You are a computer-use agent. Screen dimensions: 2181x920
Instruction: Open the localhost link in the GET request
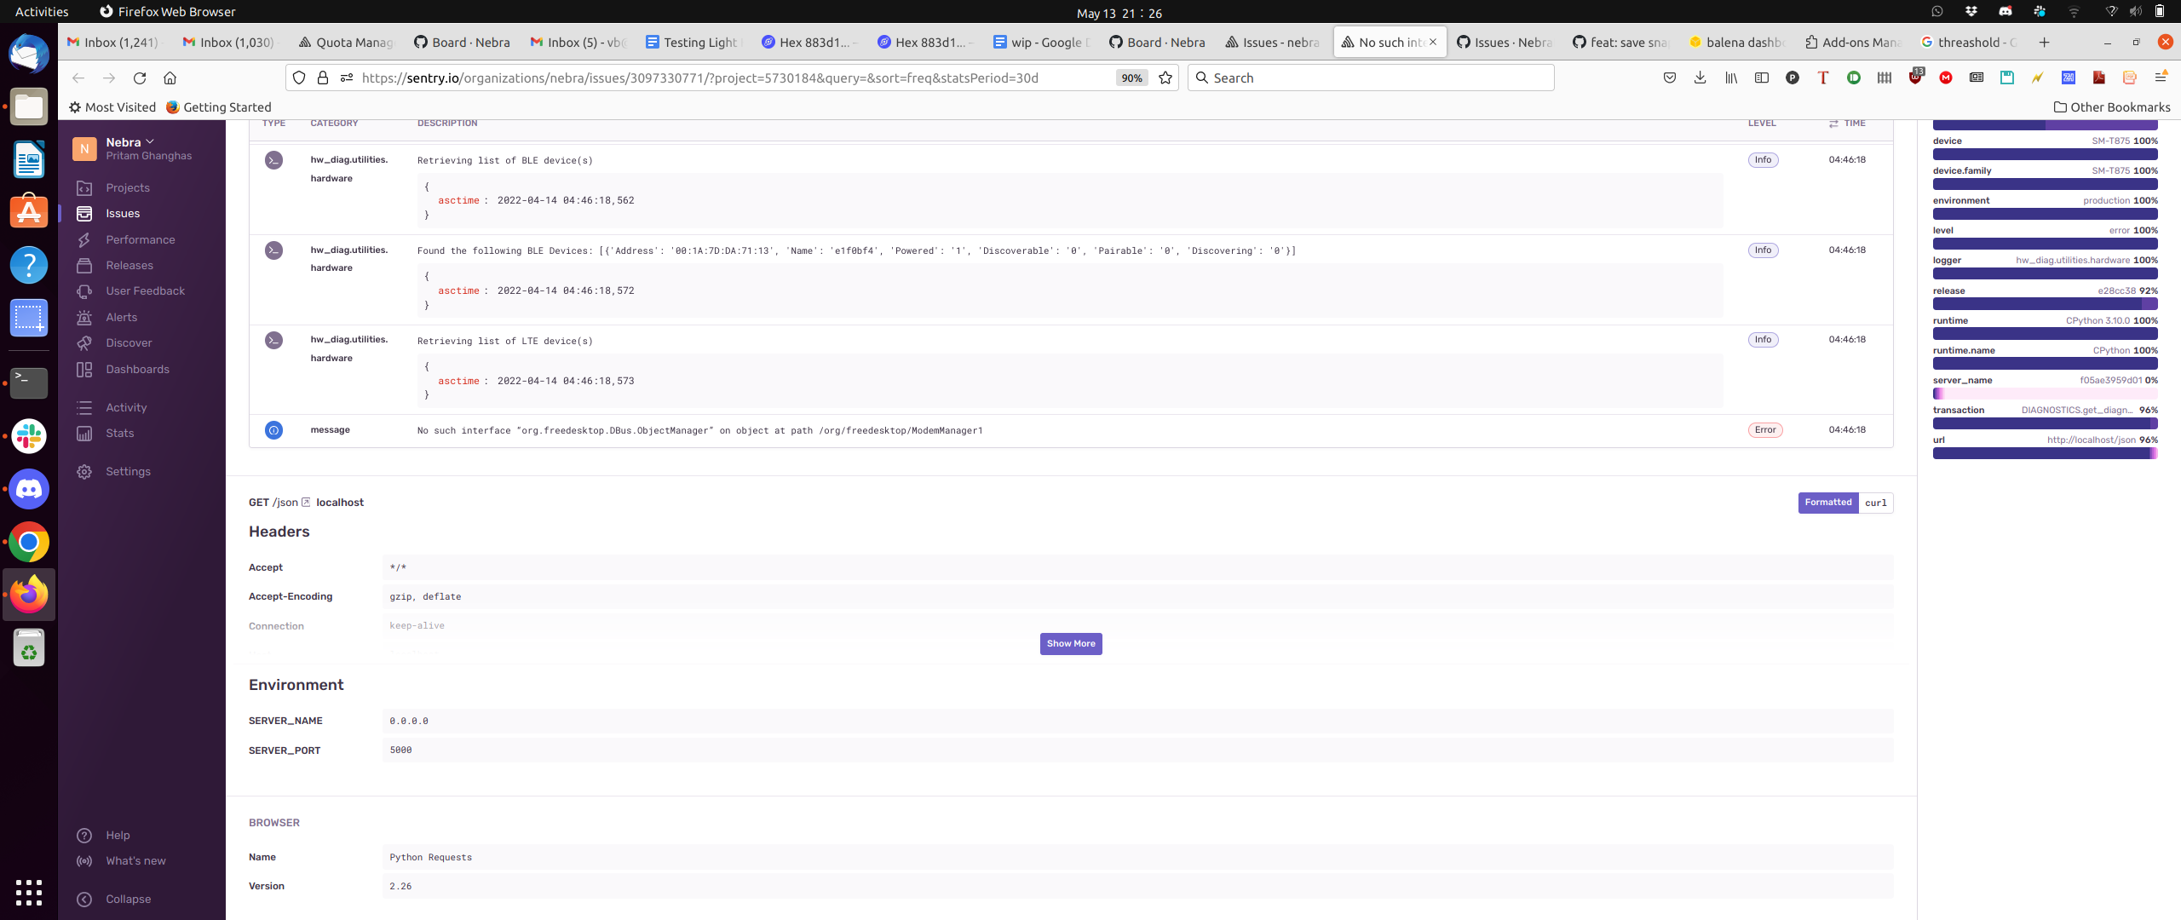click(x=339, y=502)
